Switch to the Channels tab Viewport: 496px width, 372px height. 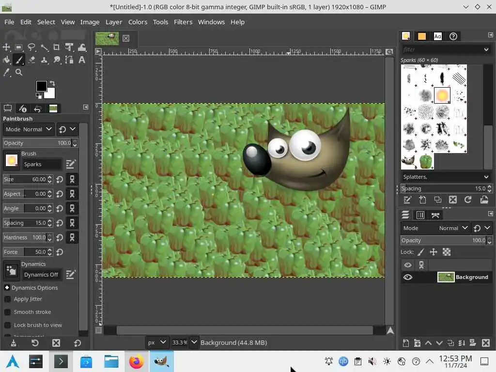coord(420,216)
